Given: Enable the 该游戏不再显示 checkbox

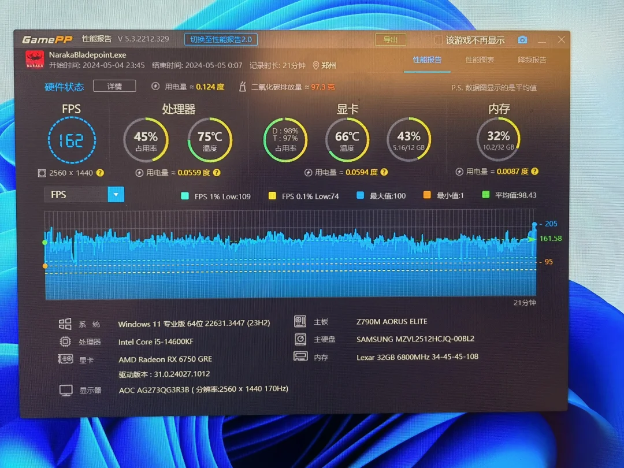Looking at the screenshot, I should click(438, 40).
